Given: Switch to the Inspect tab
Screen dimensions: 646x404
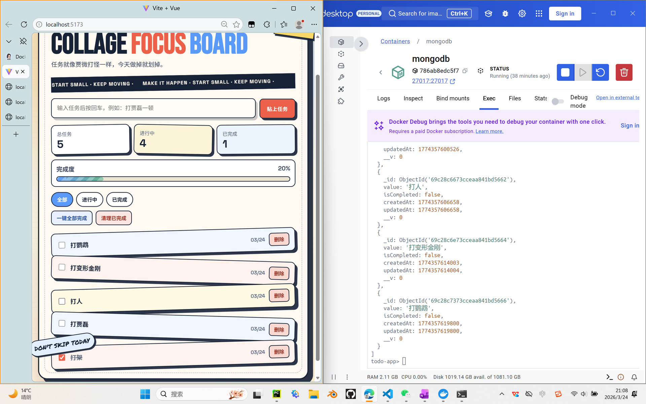Looking at the screenshot, I should (x=413, y=98).
